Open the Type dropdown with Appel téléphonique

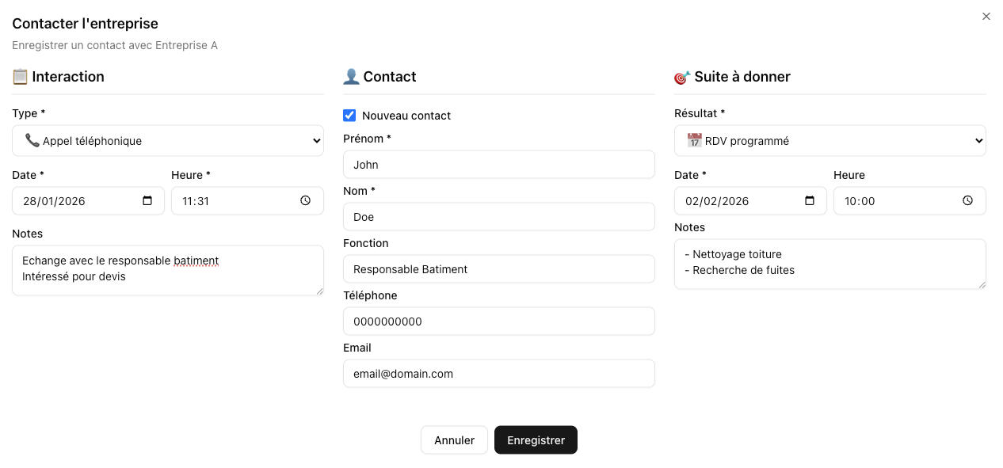point(168,141)
